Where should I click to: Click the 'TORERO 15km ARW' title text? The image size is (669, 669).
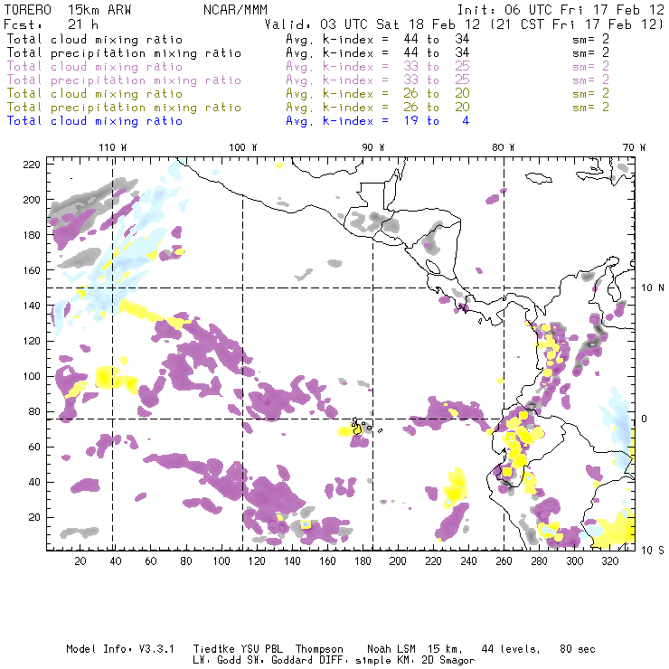click(68, 10)
